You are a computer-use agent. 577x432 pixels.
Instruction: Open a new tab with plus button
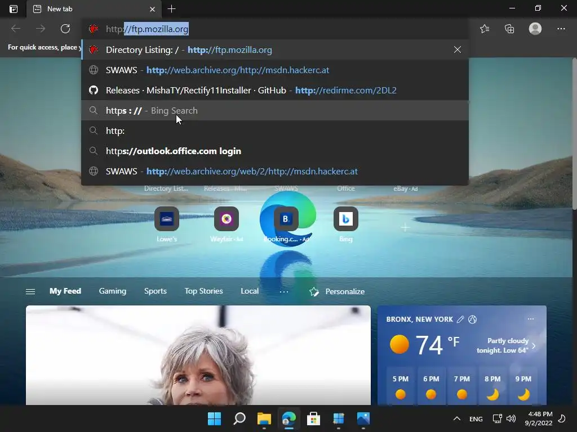pyautogui.click(x=171, y=9)
